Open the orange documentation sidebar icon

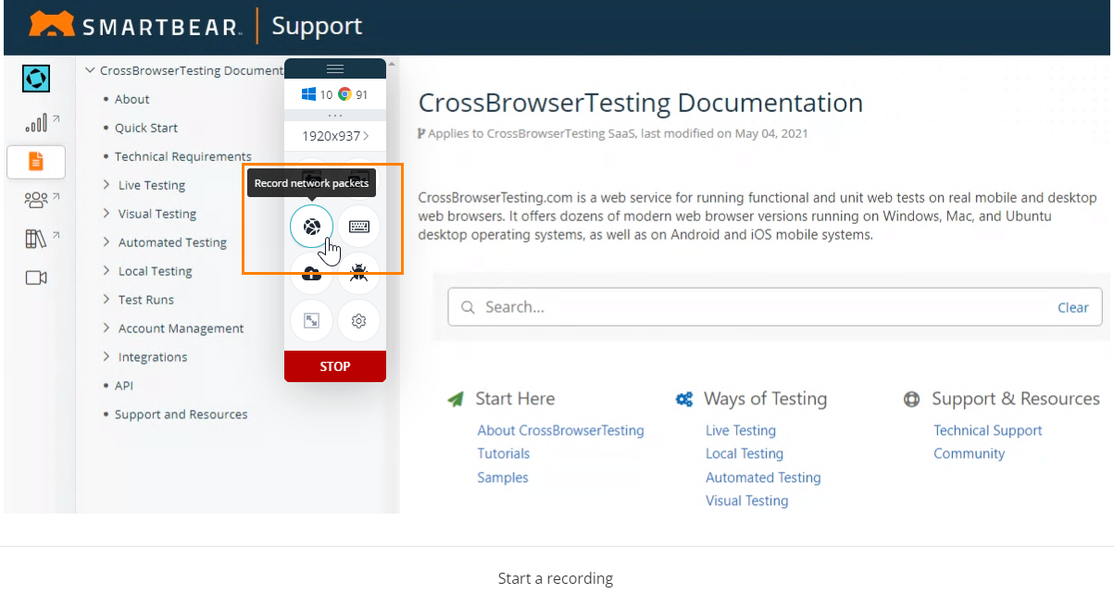click(36, 162)
